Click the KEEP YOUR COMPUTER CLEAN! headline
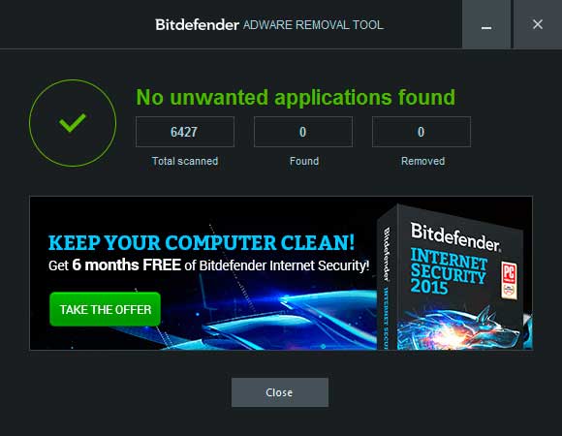This screenshot has width=562, height=436. click(x=202, y=243)
